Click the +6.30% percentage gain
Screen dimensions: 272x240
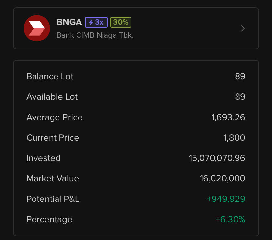(230, 219)
